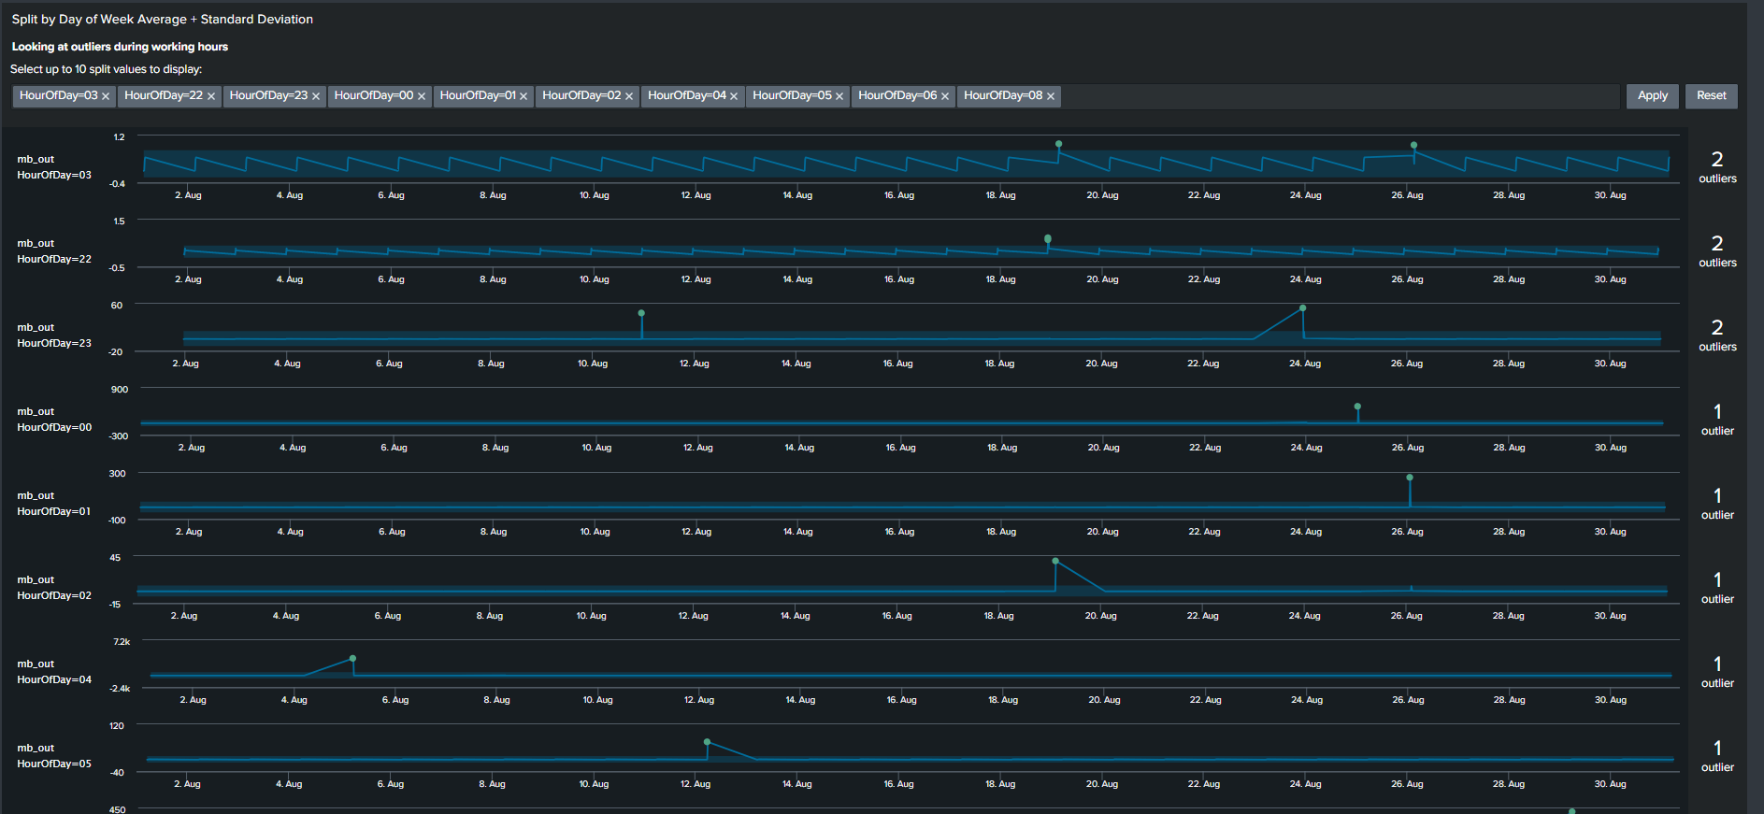Click the panel title Split by Day of Week
Viewport: 1764px width, 814px height.
(x=162, y=20)
